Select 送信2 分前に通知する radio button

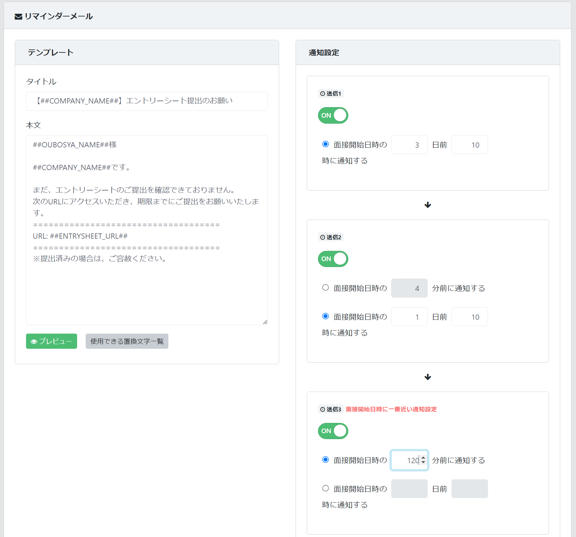[326, 287]
